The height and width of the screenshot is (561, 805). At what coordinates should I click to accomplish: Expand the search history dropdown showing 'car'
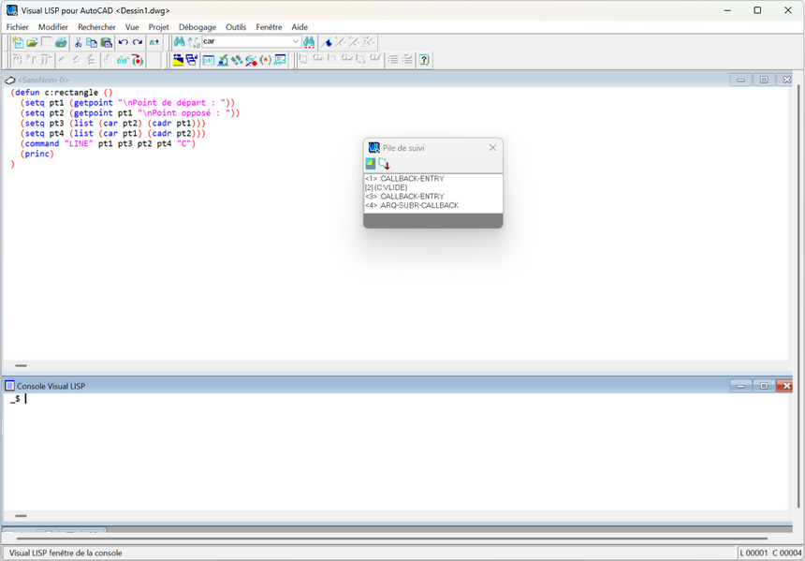[296, 41]
